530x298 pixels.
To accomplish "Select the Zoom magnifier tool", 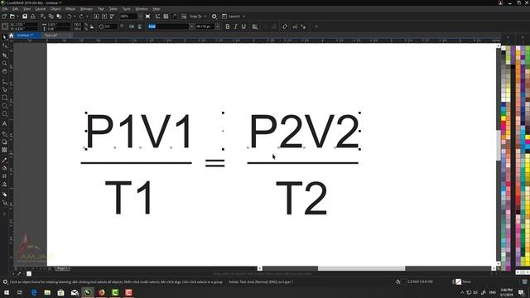I will coord(4,63).
